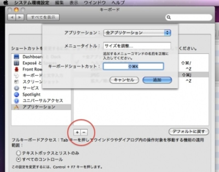Viewport: 219px width, 172px height.
Task: Select the Exposé & Spaces icon
Action: pyautogui.click(x=17, y=63)
